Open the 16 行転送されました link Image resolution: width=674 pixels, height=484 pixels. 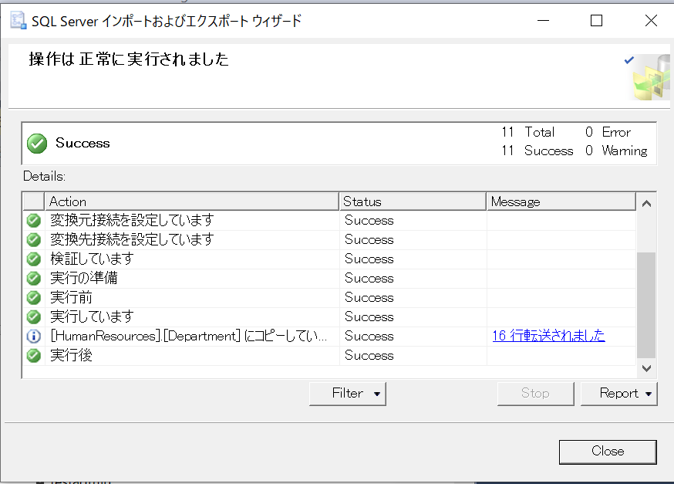click(549, 336)
